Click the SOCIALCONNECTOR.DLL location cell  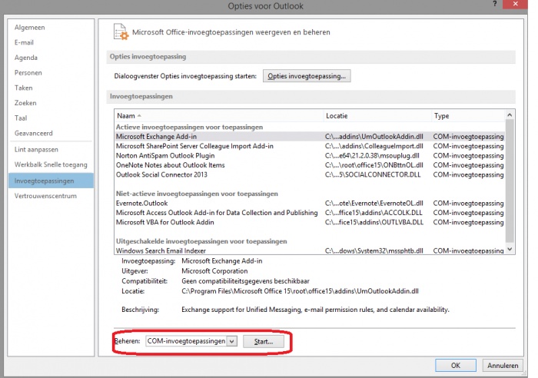tap(373, 174)
